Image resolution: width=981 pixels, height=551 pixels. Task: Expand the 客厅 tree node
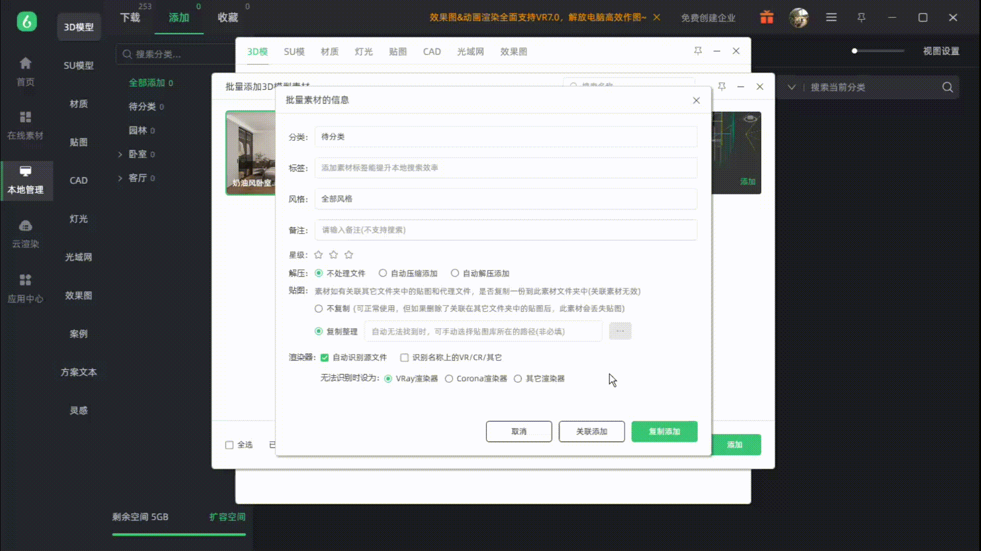point(120,178)
